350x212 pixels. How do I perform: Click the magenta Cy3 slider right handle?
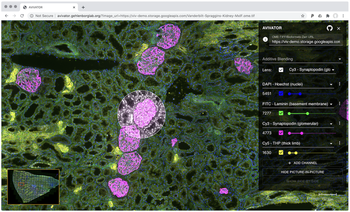click(302, 133)
